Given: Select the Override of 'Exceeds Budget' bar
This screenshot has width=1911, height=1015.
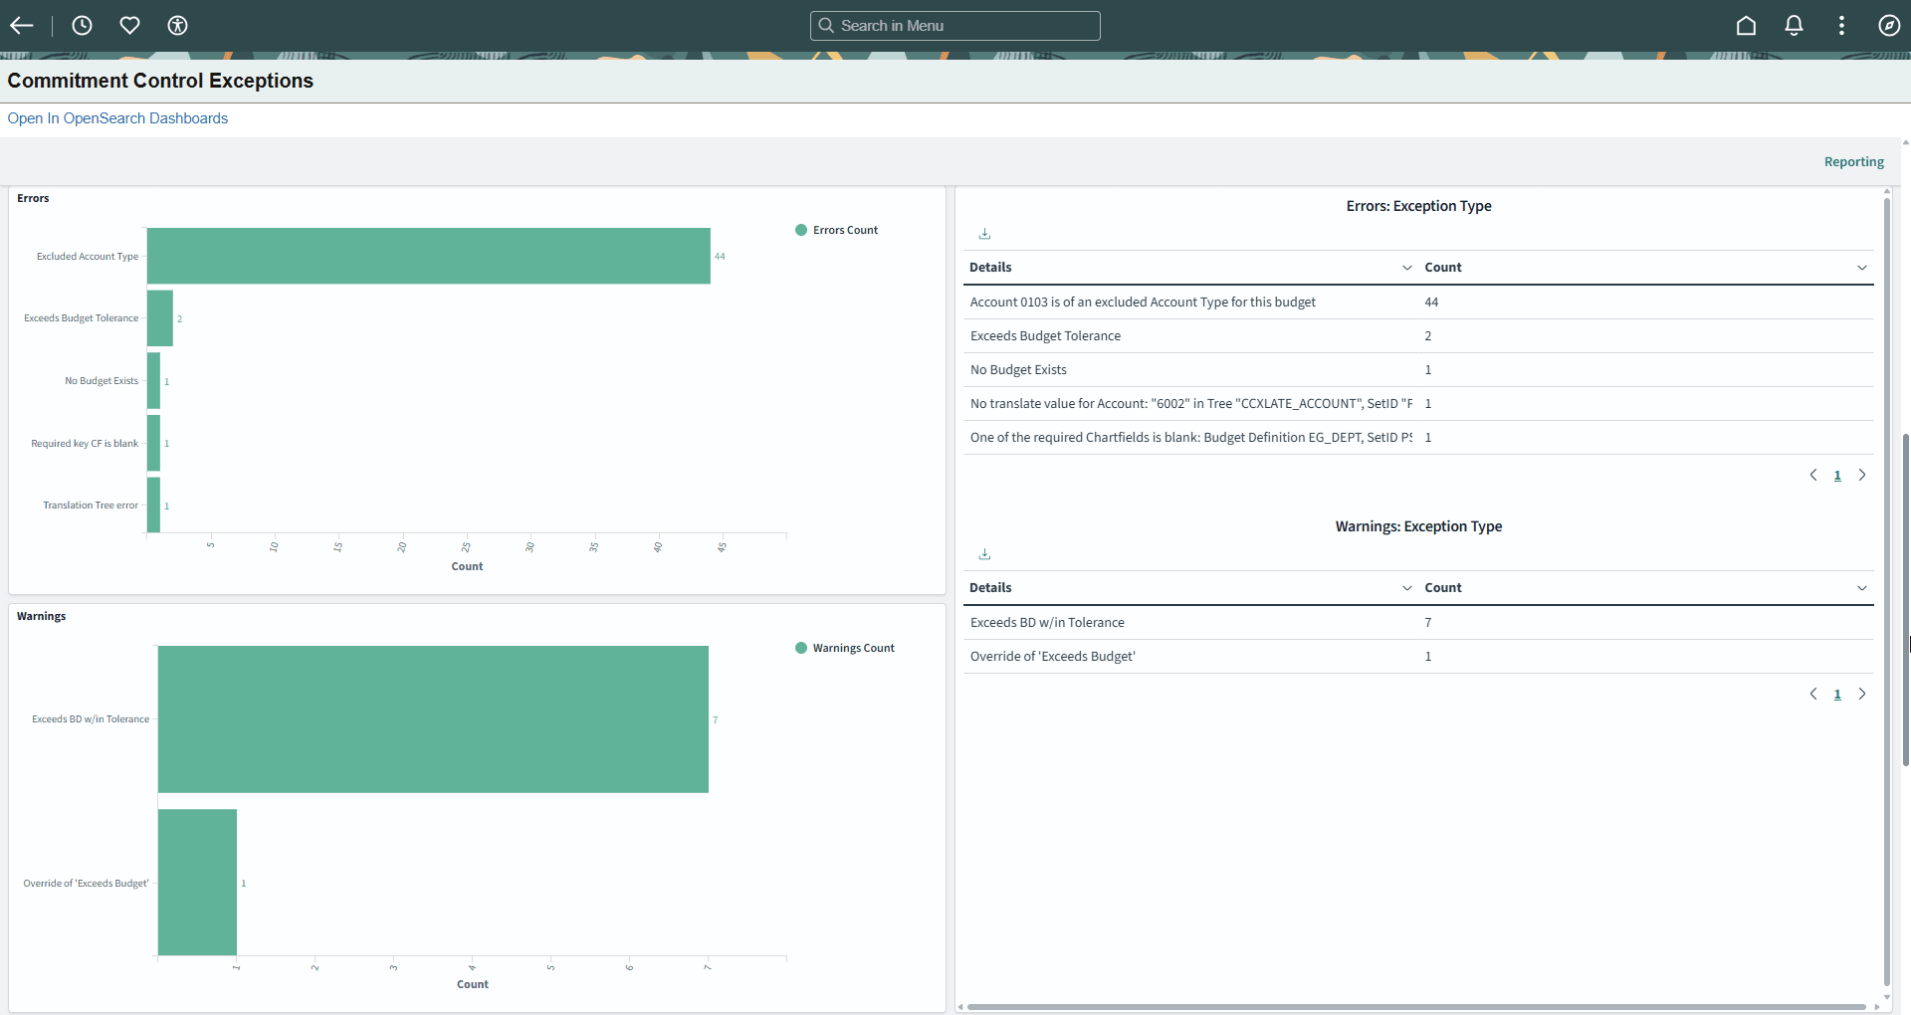Looking at the screenshot, I should click(x=197, y=883).
